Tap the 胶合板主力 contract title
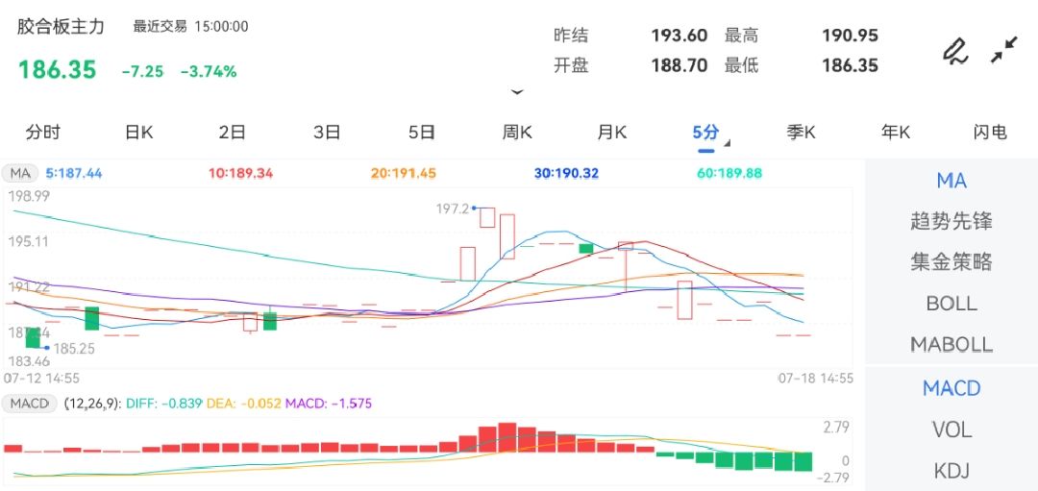The image size is (1038, 491). pos(61,27)
